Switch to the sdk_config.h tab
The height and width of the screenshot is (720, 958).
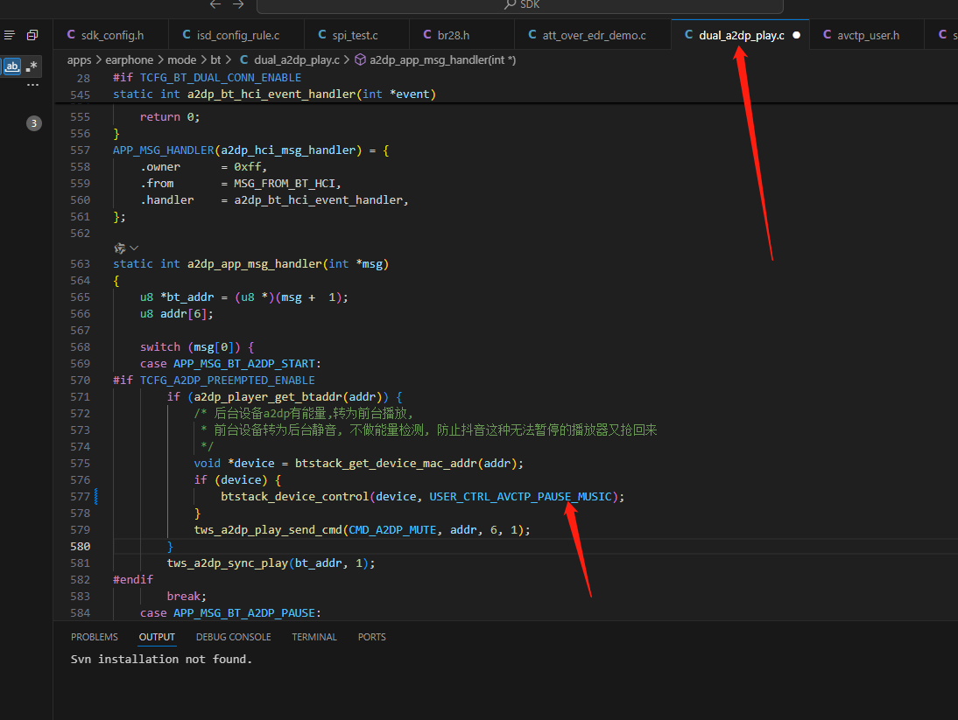coord(110,35)
